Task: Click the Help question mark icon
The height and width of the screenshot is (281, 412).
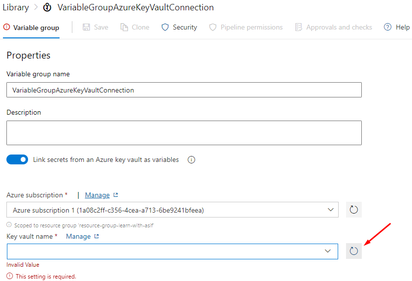Action: tap(388, 28)
